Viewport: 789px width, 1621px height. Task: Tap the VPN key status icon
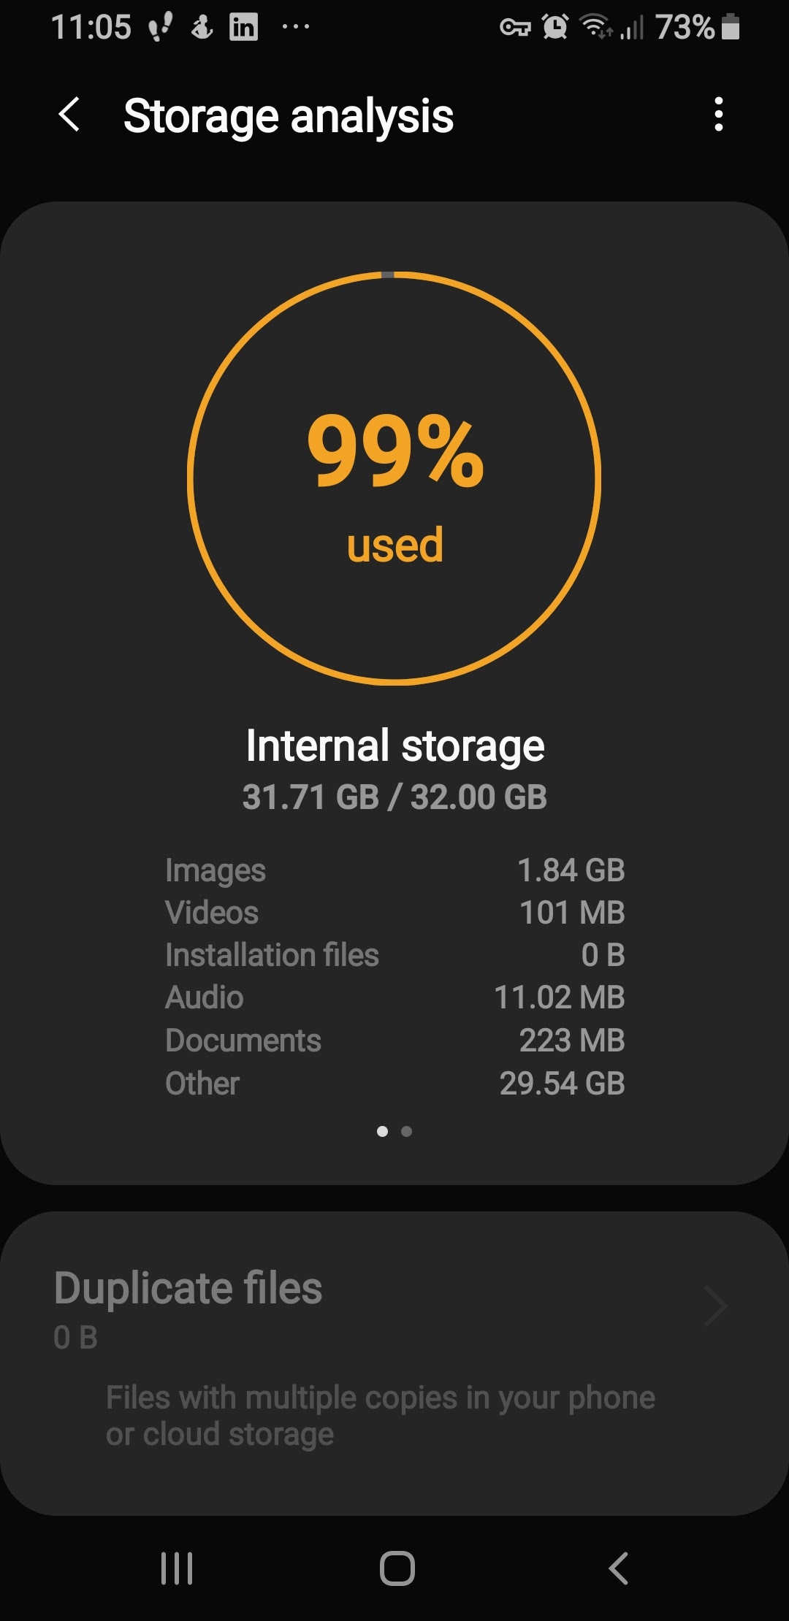pyautogui.click(x=515, y=28)
